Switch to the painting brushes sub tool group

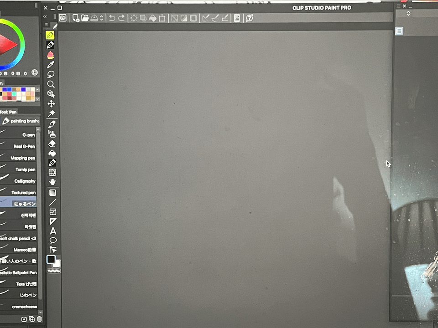21,121
